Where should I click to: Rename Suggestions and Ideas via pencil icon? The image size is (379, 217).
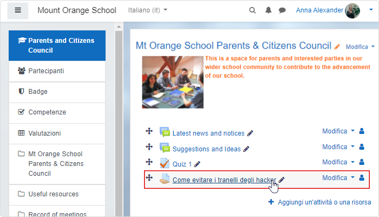pos(246,149)
